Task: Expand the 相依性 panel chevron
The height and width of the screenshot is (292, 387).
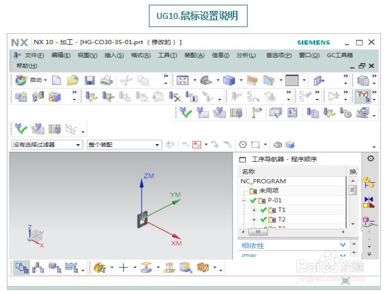Action: pos(343,245)
